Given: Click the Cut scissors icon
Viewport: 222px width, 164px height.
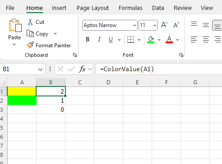Looking at the screenshot, I should pos(30,22).
